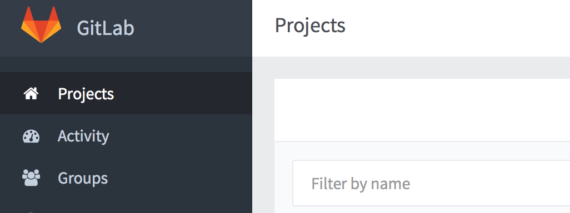Image resolution: width=570 pixels, height=213 pixels.
Task: Click the Activity label text
Action: click(83, 136)
